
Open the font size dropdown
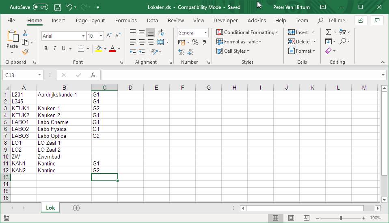point(101,36)
